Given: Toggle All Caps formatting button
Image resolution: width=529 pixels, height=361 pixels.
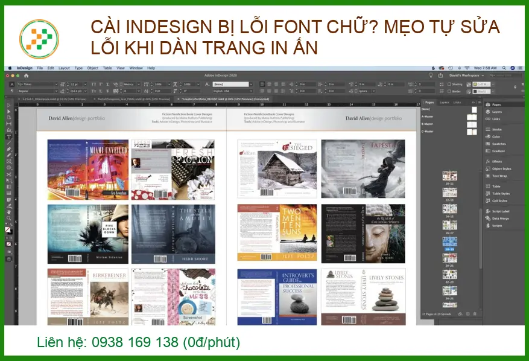Looking at the screenshot, I should tap(93, 84).
